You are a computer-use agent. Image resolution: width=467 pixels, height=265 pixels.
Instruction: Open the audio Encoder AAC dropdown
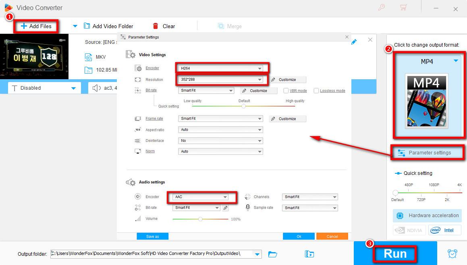pyautogui.click(x=200, y=197)
